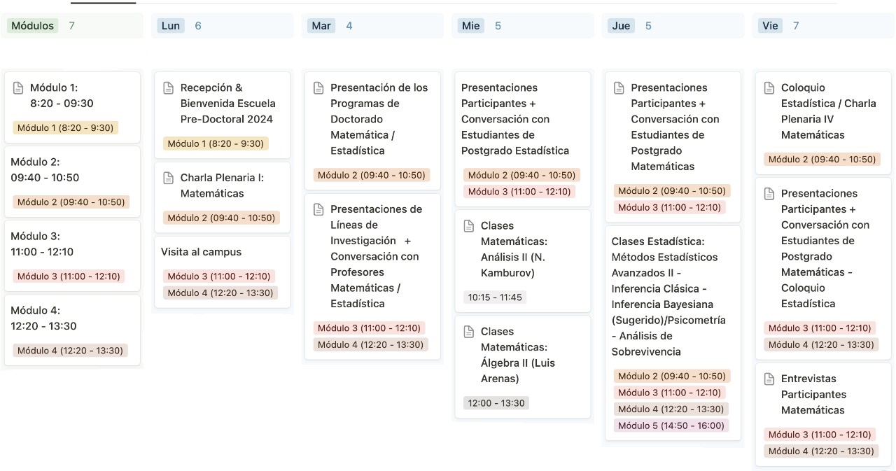Viewport: 896px width, 471px height.
Task: Open Clases Matemáticas: Análisis II (N. Kamburov)
Action: (523, 260)
